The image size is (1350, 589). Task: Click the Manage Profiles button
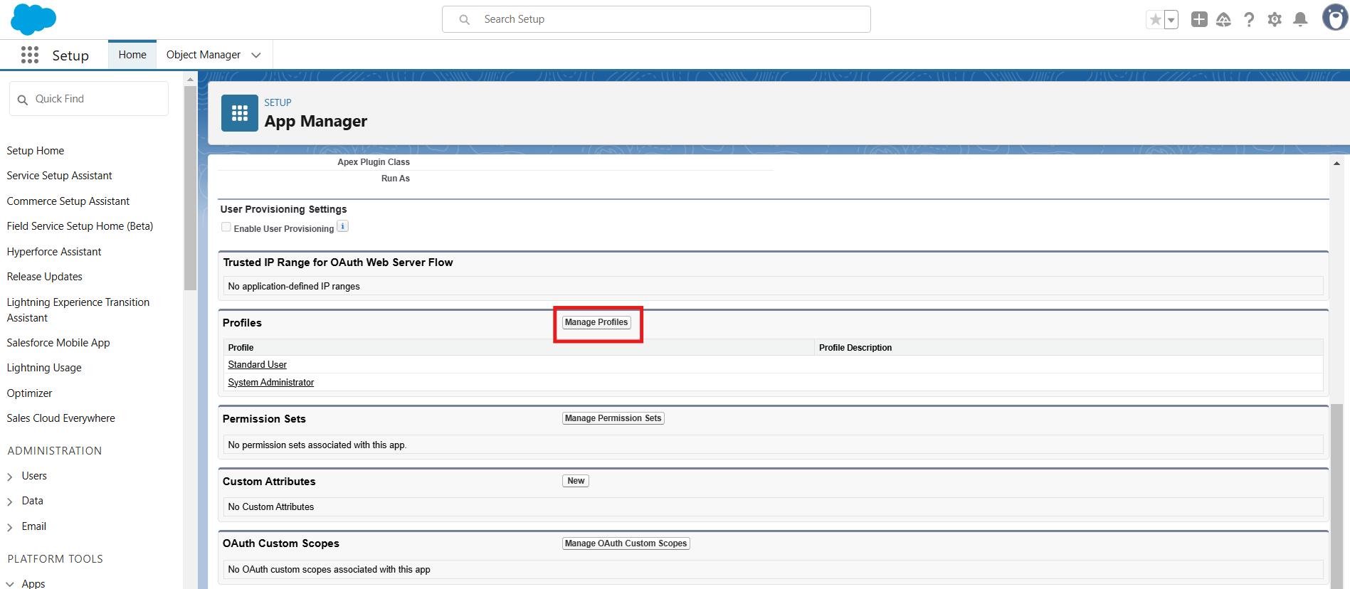pos(596,322)
